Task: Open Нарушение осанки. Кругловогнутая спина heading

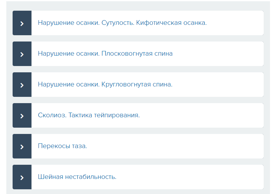Action: pyautogui.click(x=105, y=84)
